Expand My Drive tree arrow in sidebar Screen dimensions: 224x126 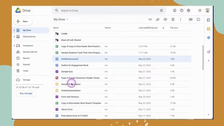[x=14, y=30]
